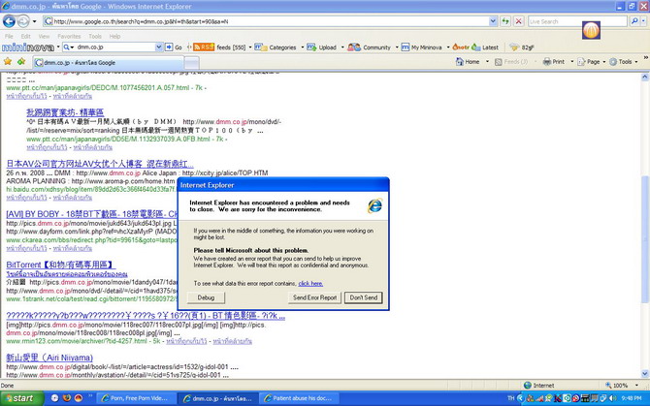The width and height of the screenshot is (650, 406).
Task: Expand the address bar history dropdown
Action: pyautogui.click(x=493, y=21)
